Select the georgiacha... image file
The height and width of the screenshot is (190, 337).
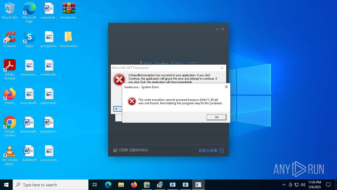coord(49,40)
